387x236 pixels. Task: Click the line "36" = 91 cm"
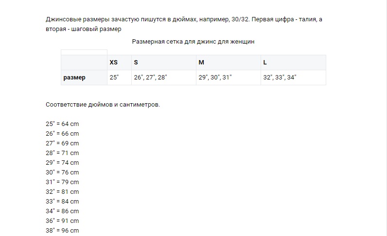pos(62,221)
